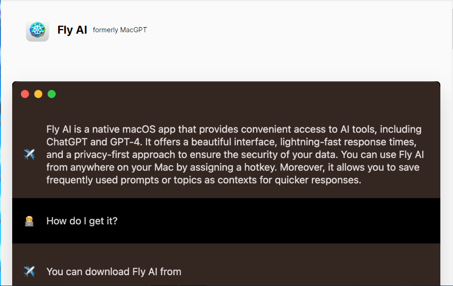Image resolution: width=453 pixels, height=286 pixels.
Task: Click the Fly AI logo in the header
Action: (x=37, y=30)
